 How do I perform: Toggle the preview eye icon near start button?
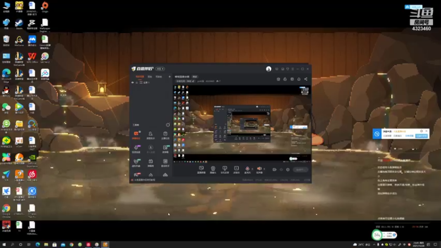click(281, 170)
